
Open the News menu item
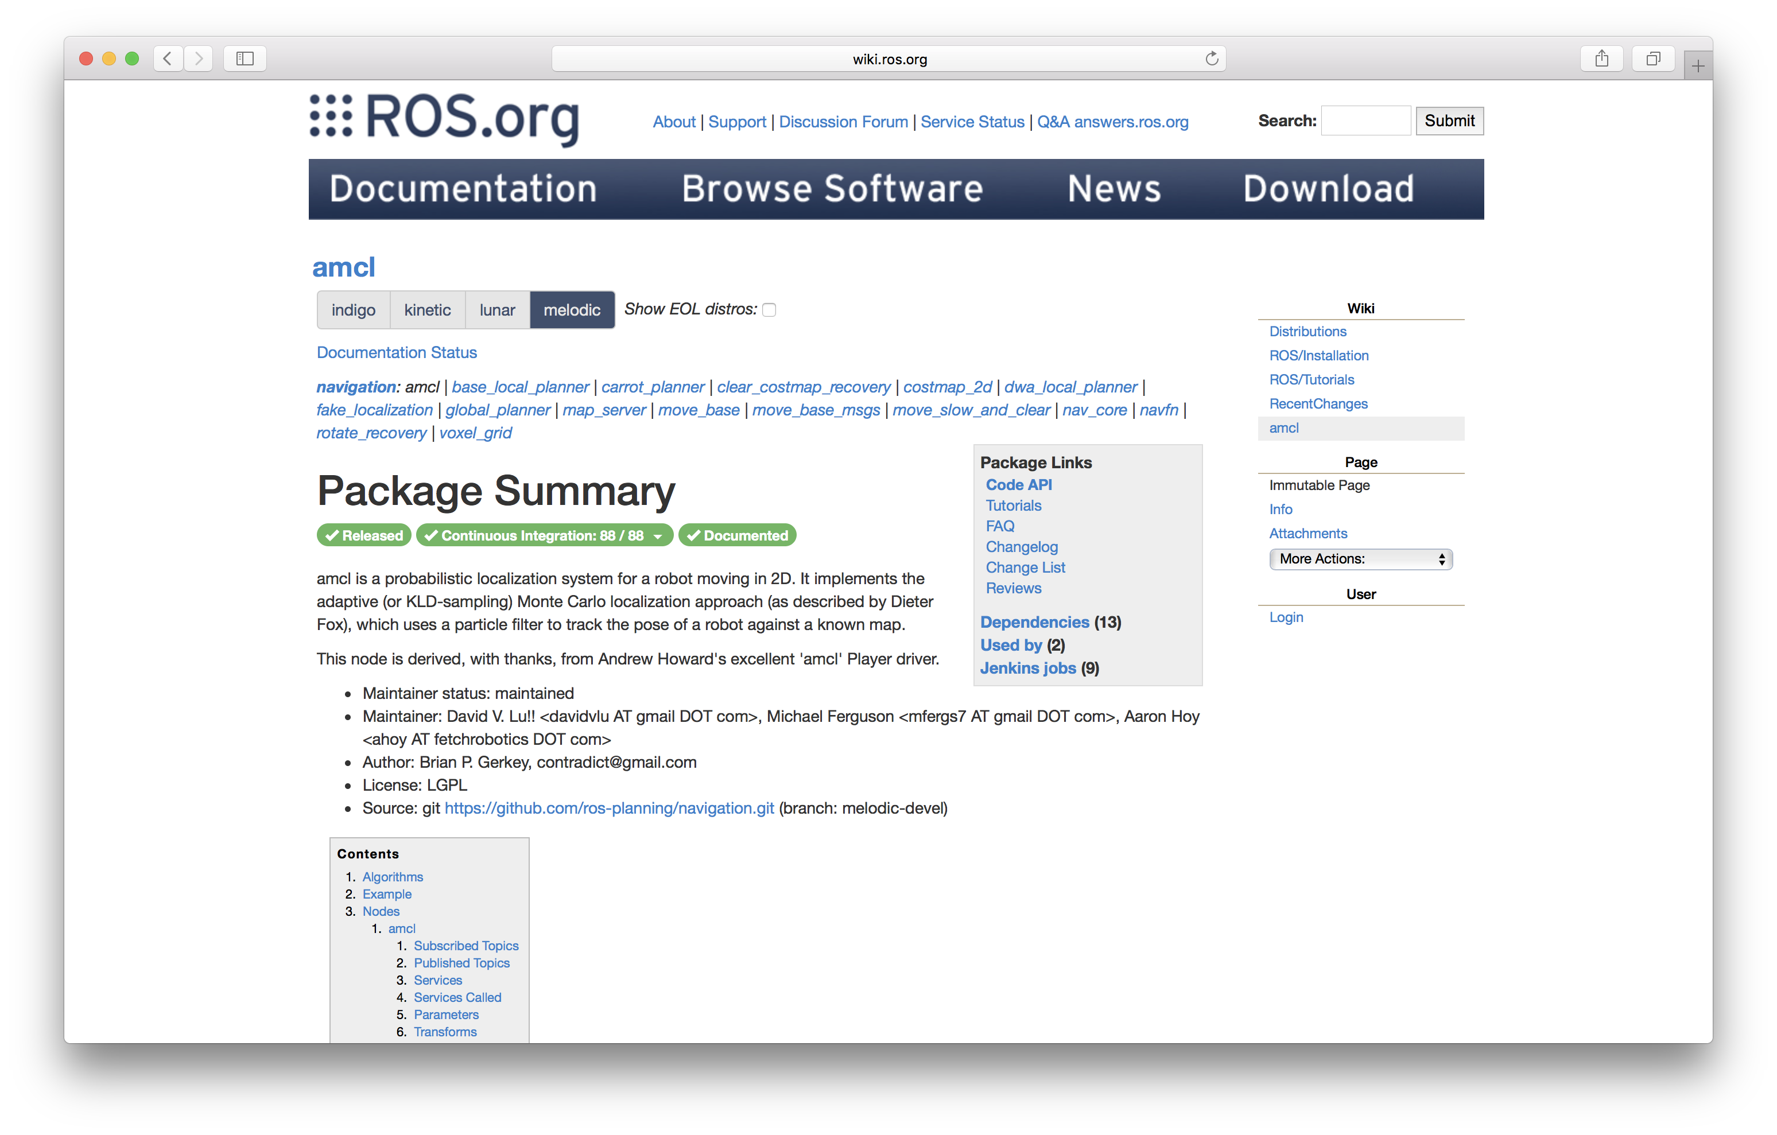click(1113, 189)
